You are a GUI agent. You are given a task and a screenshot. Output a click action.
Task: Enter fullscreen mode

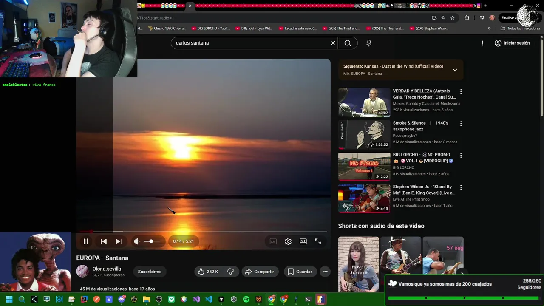(x=318, y=241)
